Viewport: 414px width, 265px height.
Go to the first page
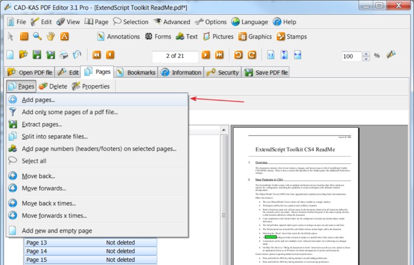[96, 55]
